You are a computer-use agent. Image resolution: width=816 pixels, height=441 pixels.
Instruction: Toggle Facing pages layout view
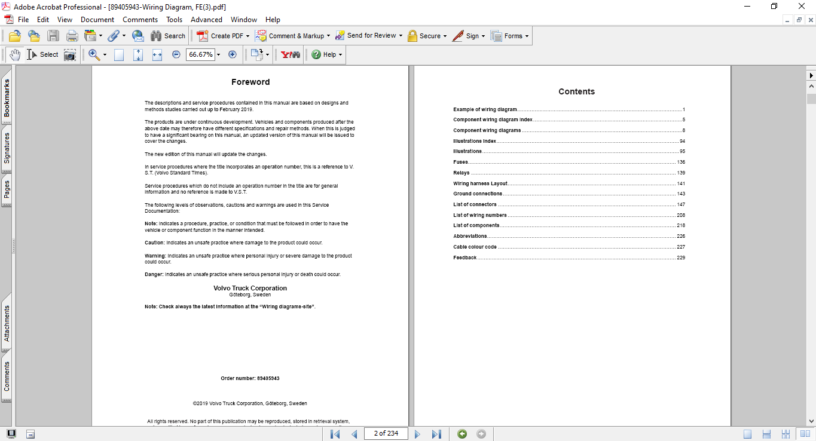click(804, 434)
